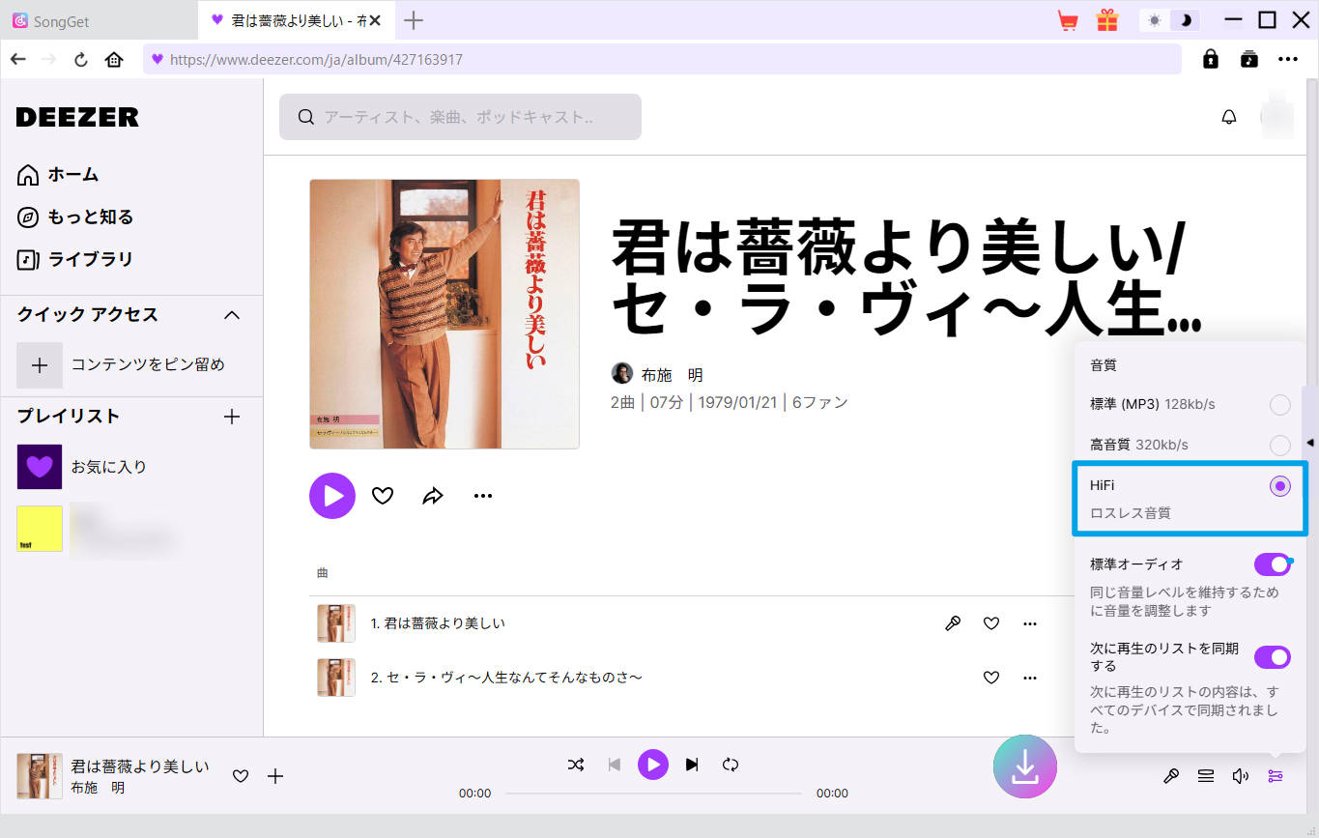1319x838 pixels.
Task: Open ライブラリ in the sidebar
Action: (75, 259)
